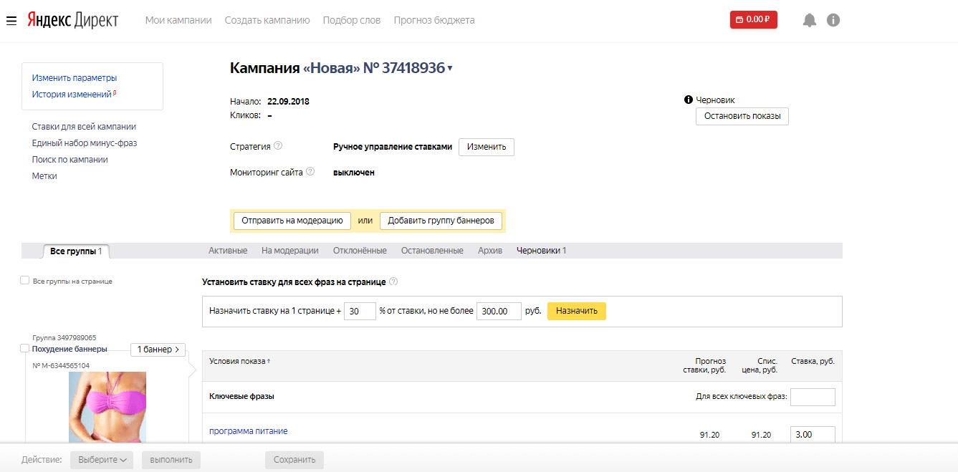Open Мои кампании in top menu
958x472 pixels.
coord(178,20)
